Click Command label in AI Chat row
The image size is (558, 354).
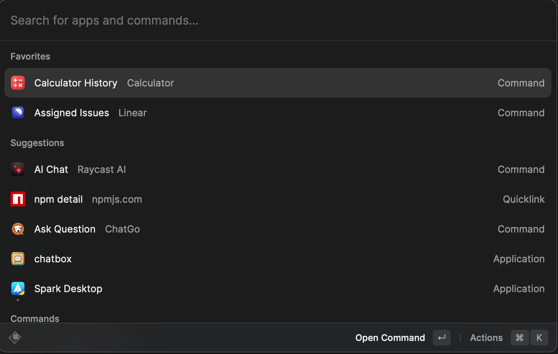(x=521, y=170)
